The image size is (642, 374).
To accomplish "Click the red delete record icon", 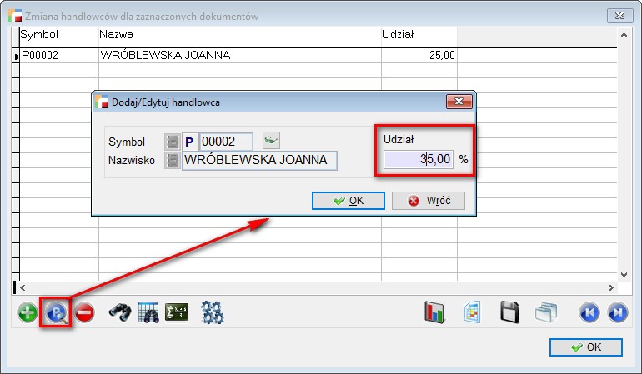I will click(84, 313).
